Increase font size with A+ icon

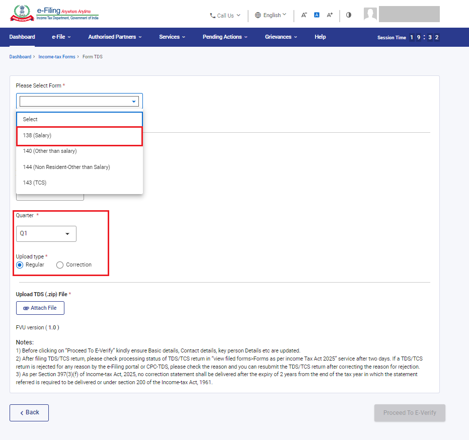click(330, 15)
